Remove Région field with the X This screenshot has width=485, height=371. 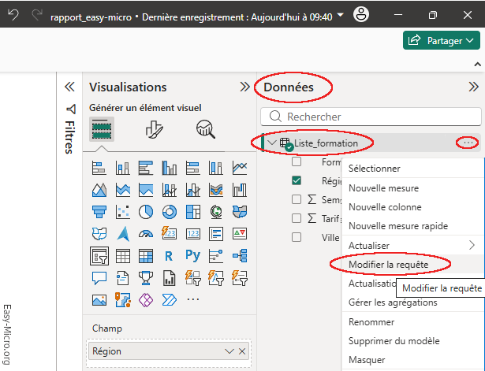click(242, 351)
